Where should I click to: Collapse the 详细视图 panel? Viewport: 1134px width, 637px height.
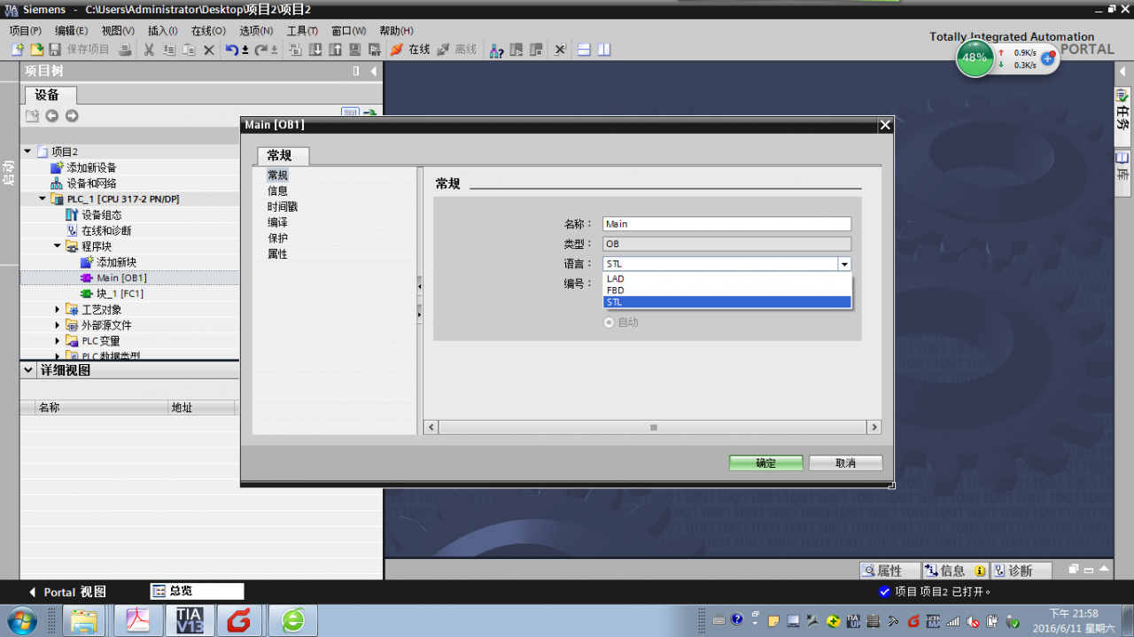click(x=28, y=370)
